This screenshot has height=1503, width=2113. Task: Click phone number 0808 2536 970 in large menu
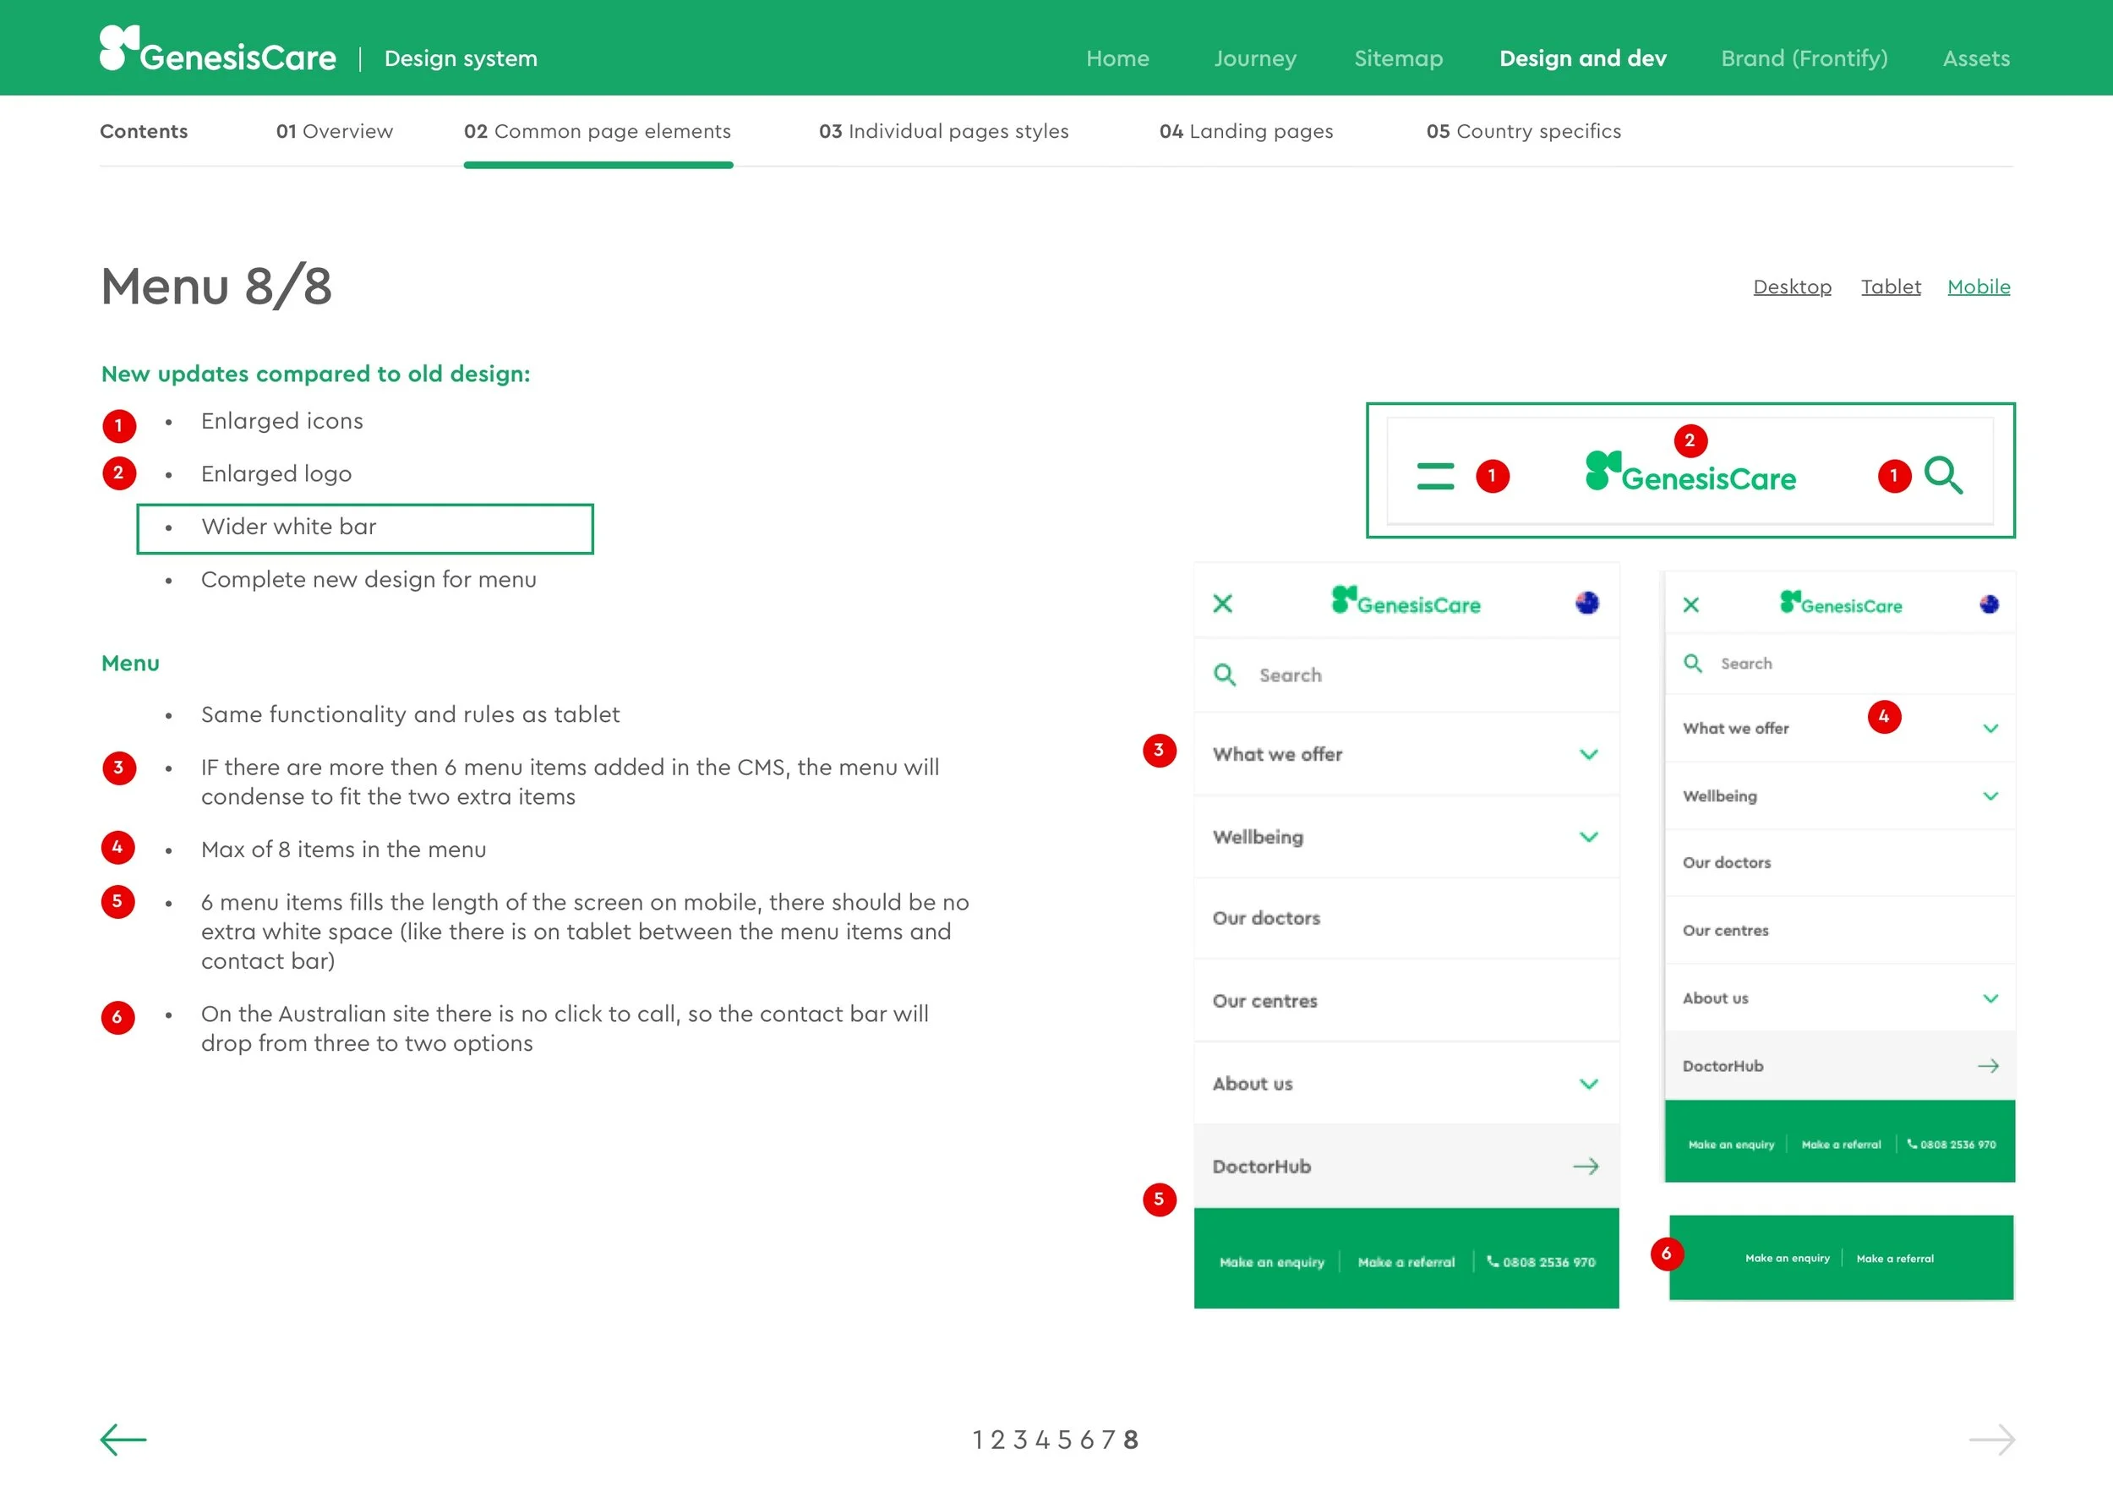pyautogui.click(x=1542, y=1261)
